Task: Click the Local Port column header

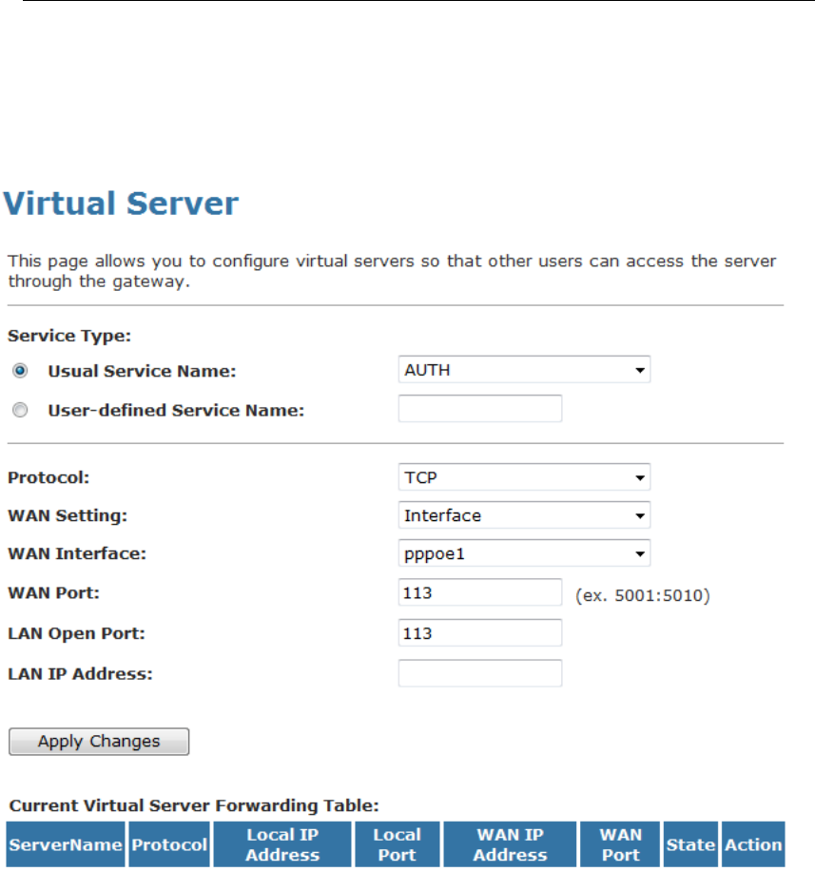Action: pyautogui.click(x=398, y=844)
